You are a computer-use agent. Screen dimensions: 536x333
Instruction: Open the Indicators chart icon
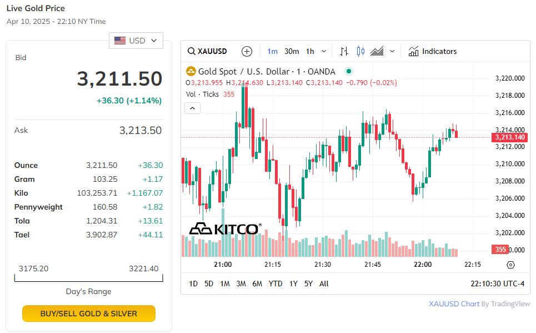(414, 52)
